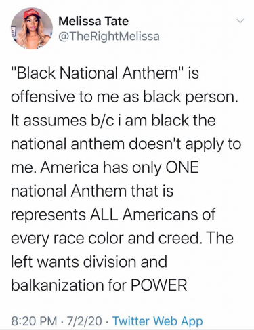Open the Twitter Web App source link
Screen dimensions: 254x330
pyautogui.click(x=158, y=321)
